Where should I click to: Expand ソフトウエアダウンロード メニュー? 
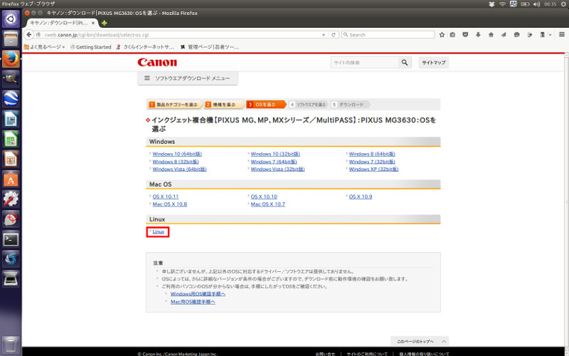pyautogui.click(x=188, y=78)
